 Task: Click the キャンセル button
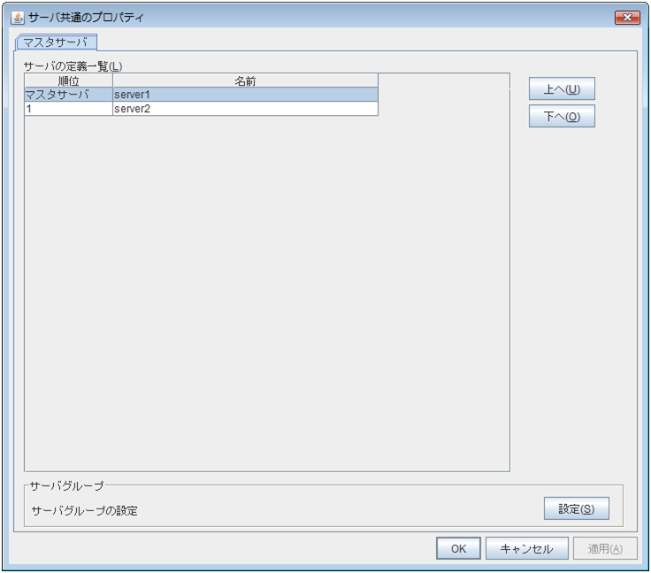pos(526,548)
